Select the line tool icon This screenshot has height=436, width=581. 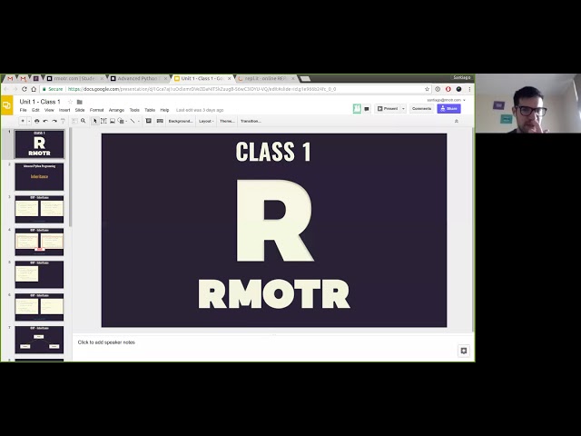pos(133,121)
